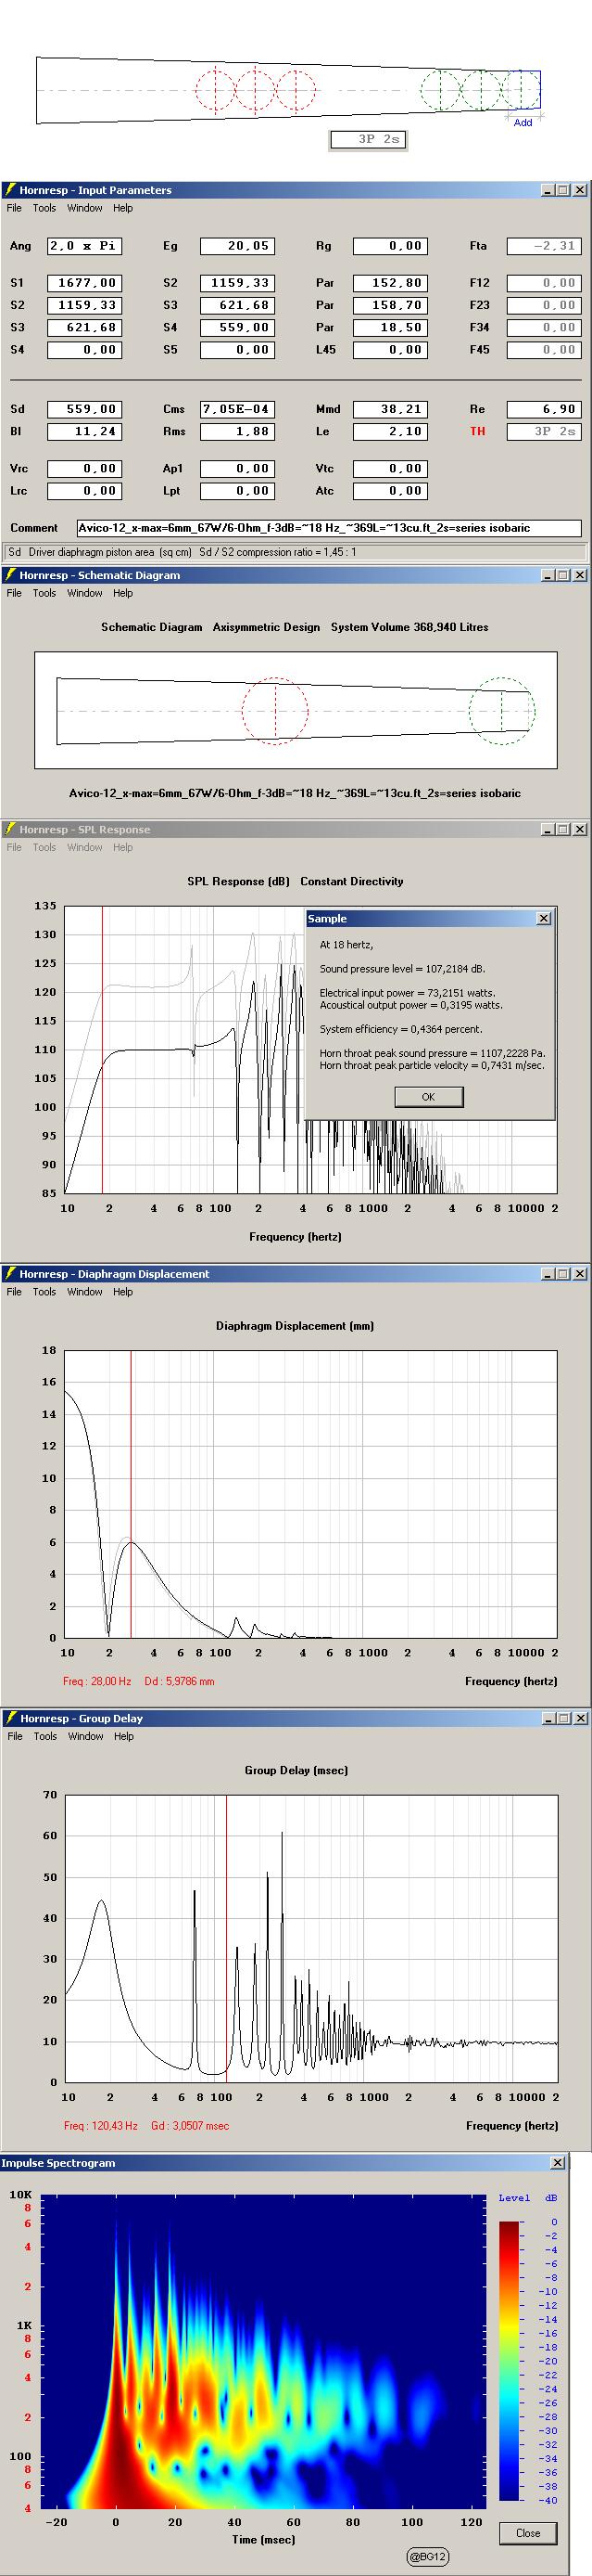Click the Sd field with 559,00
The width and height of the screenshot is (592, 2576).
click(85, 409)
